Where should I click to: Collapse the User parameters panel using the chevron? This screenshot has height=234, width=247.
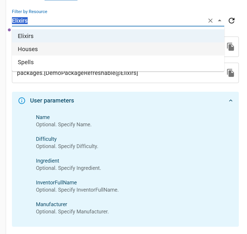click(x=231, y=101)
